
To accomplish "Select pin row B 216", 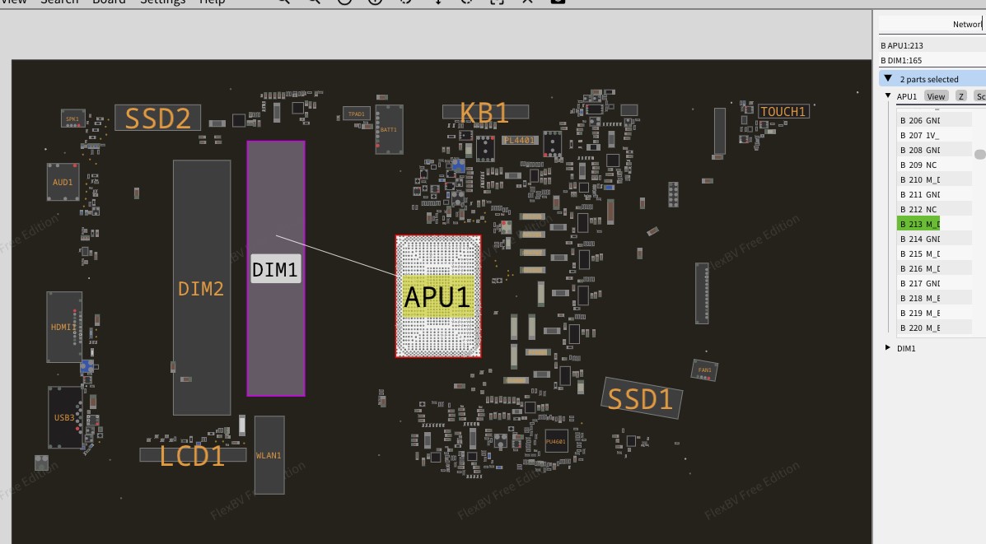I will pyautogui.click(x=934, y=268).
